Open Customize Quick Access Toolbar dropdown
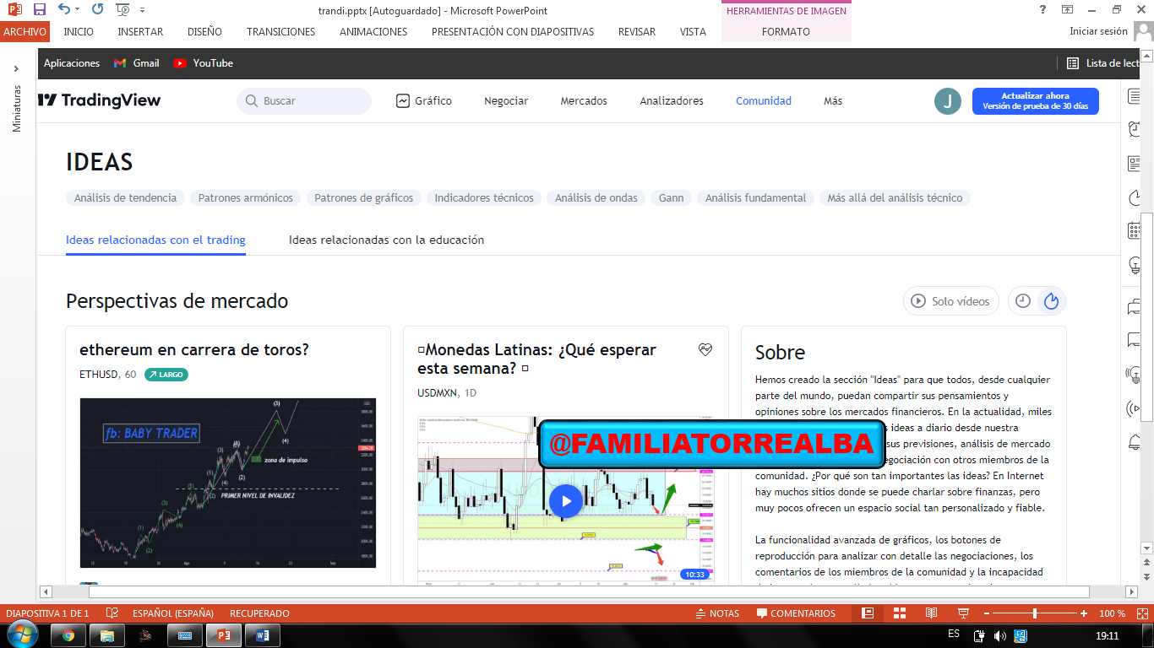The image size is (1154, 648). [142, 10]
